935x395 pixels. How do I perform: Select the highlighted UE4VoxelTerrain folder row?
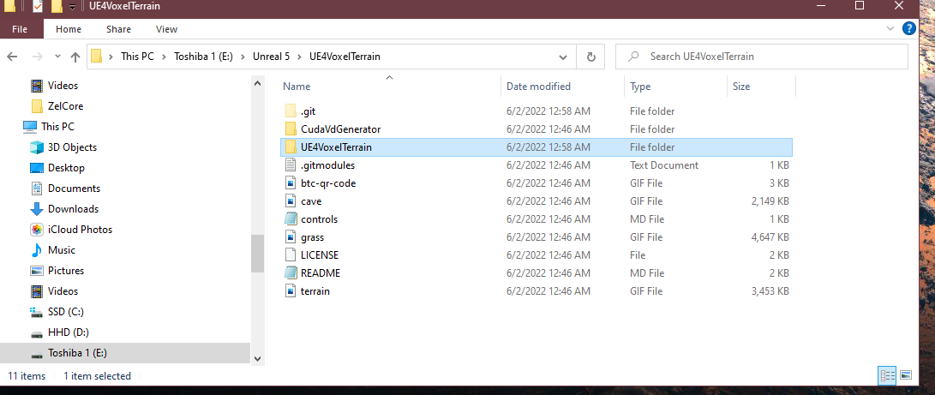[x=536, y=147]
